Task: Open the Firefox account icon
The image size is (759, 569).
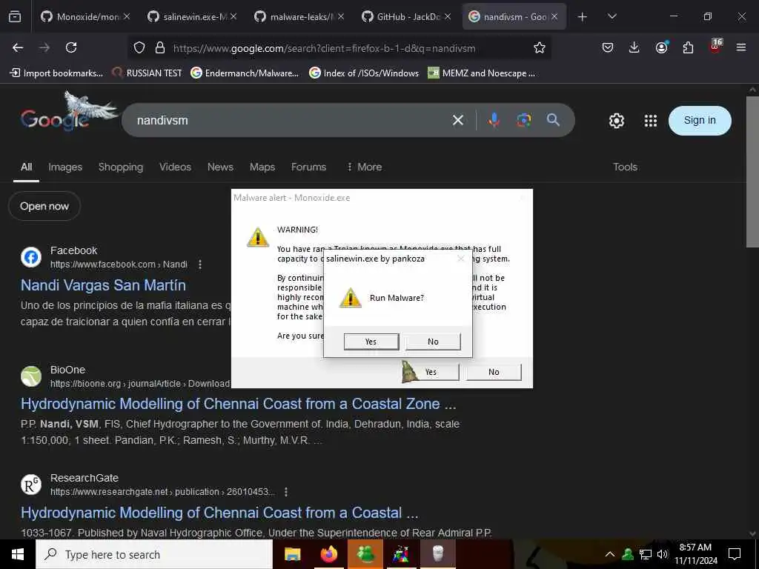Action: (x=661, y=47)
